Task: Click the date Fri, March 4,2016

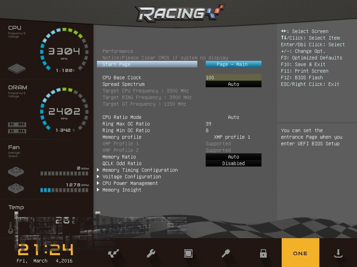Action: click(44, 261)
